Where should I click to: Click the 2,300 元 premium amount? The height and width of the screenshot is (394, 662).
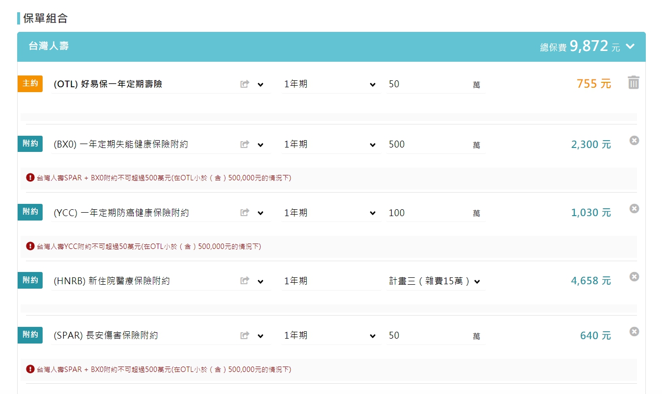tap(591, 145)
